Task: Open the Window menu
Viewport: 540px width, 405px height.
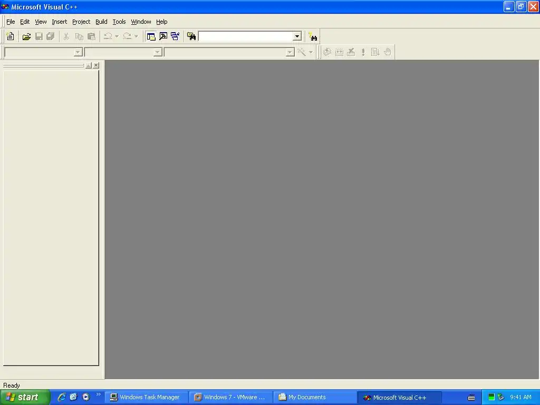Action: (x=141, y=22)
